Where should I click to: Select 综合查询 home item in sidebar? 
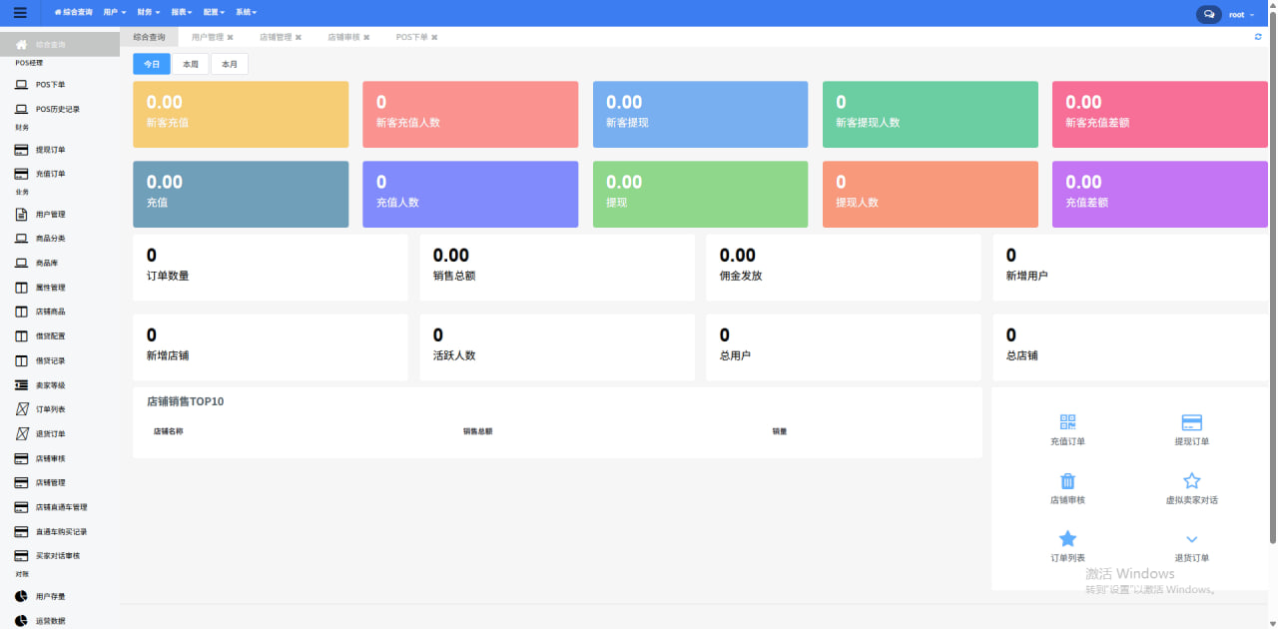pos(60,45)
